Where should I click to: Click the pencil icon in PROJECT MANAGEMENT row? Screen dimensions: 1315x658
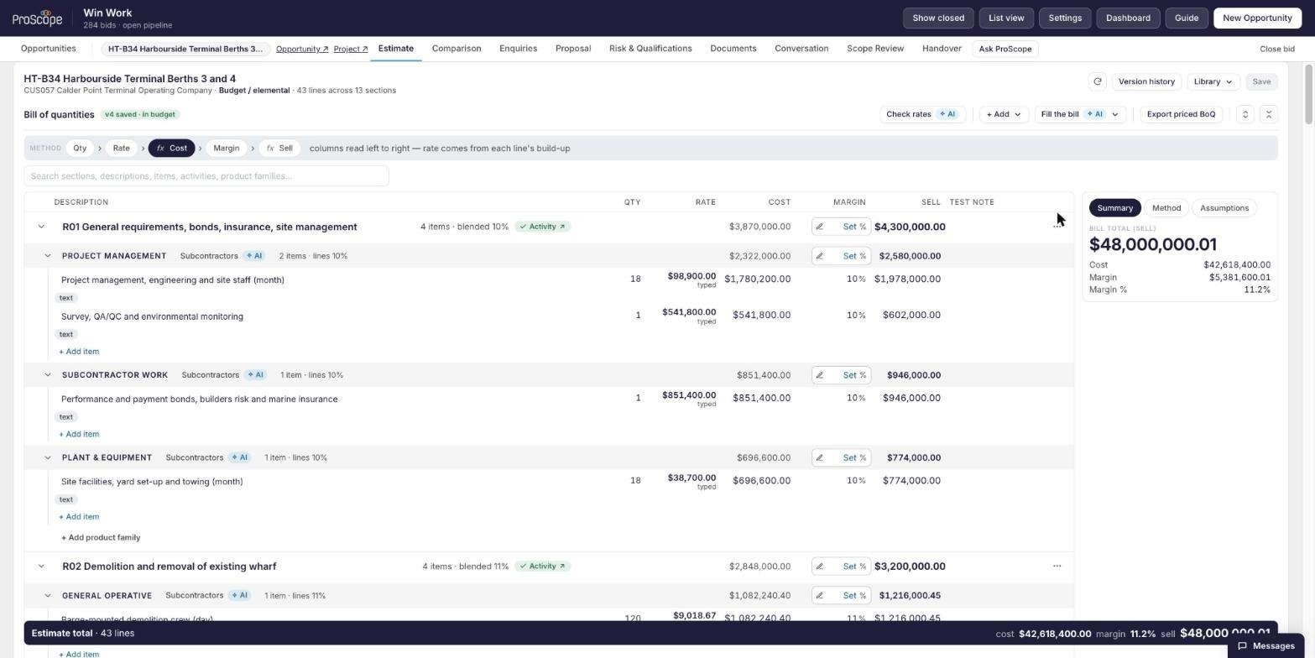point(820,256)
